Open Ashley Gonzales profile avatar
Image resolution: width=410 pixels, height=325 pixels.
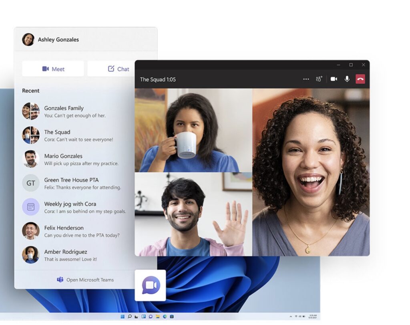coord(28,40)
